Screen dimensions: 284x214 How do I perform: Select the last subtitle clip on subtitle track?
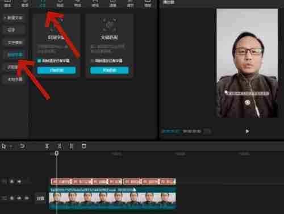[x=168, y=182]
